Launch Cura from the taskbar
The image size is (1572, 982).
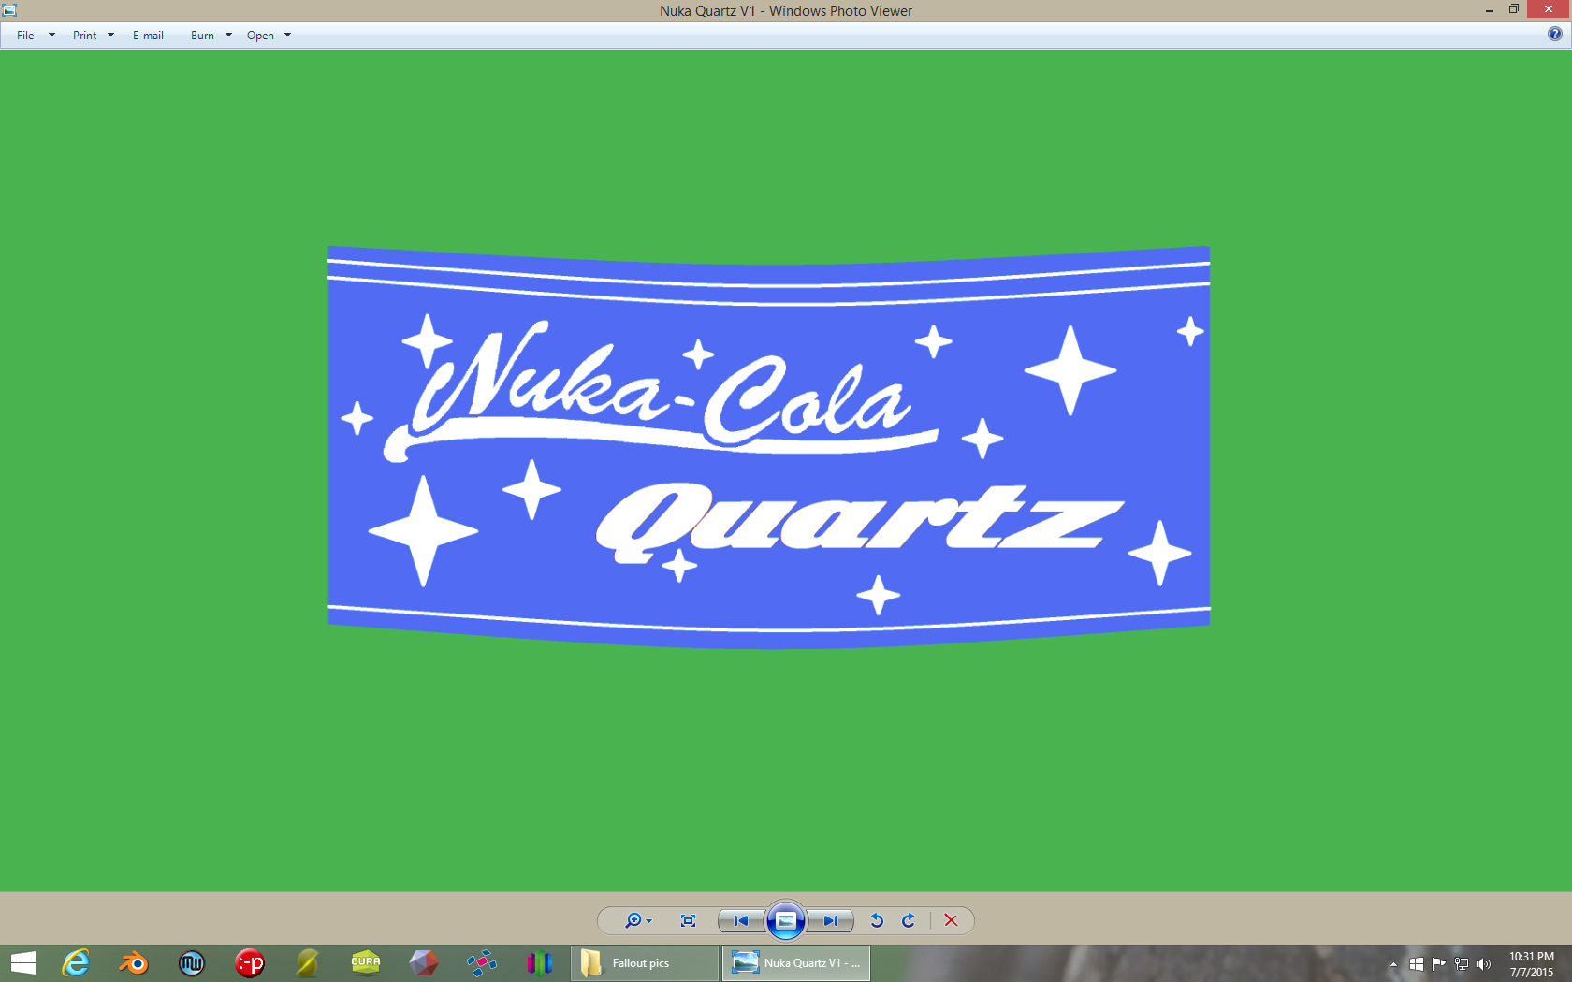(x=365, y=963)
